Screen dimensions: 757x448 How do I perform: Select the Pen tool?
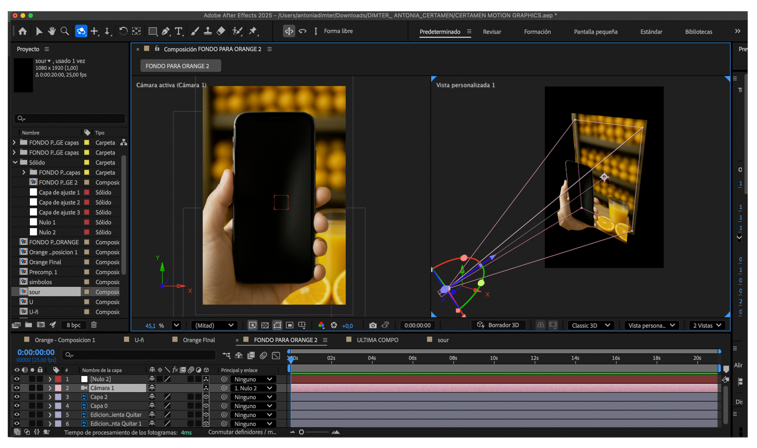point(165,31)
